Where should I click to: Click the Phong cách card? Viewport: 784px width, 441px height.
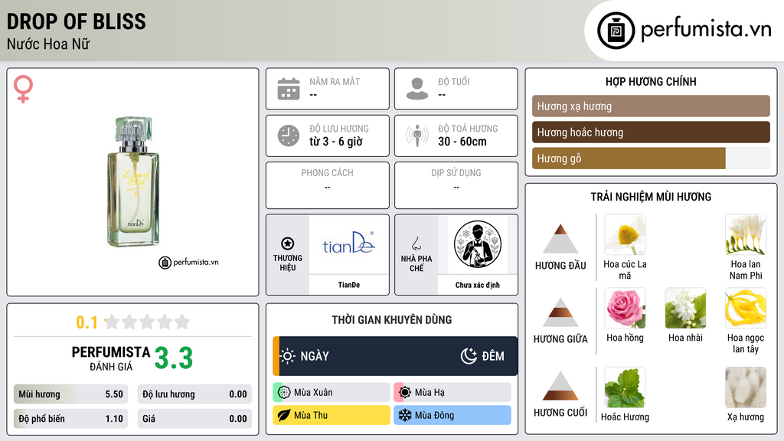(328, 185)
